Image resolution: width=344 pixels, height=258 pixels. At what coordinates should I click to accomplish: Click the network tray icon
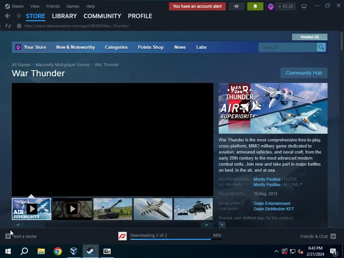[293, 251]
